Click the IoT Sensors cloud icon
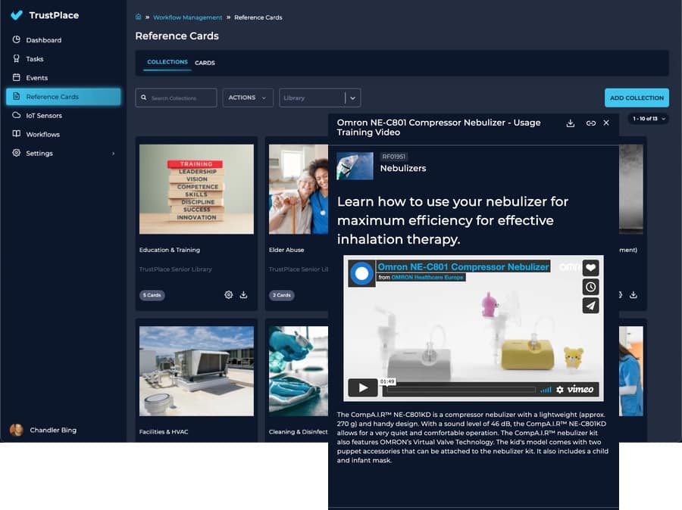 [17, 115]
